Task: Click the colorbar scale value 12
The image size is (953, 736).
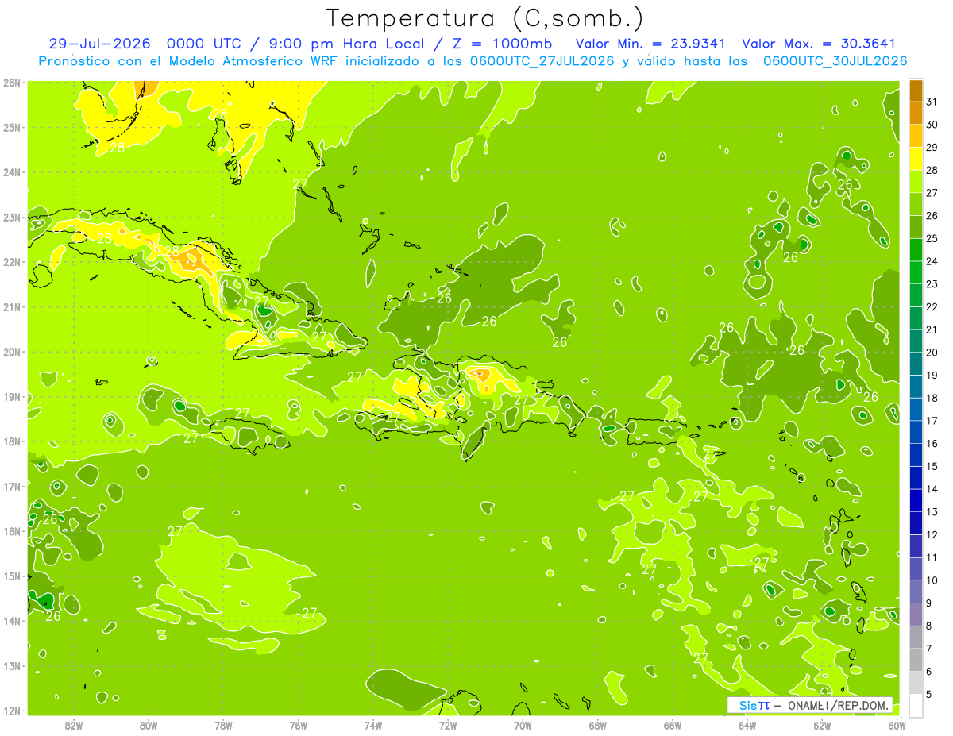Action: coord(932,534)
